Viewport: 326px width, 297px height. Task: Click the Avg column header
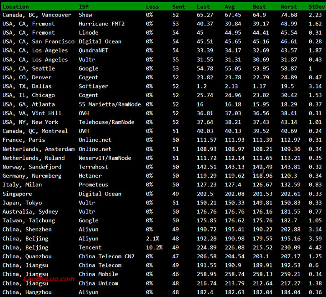(x=230, y=7)
